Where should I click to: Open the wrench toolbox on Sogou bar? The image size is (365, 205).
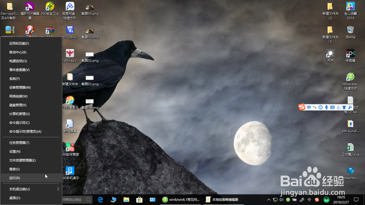tap(350, 107)
